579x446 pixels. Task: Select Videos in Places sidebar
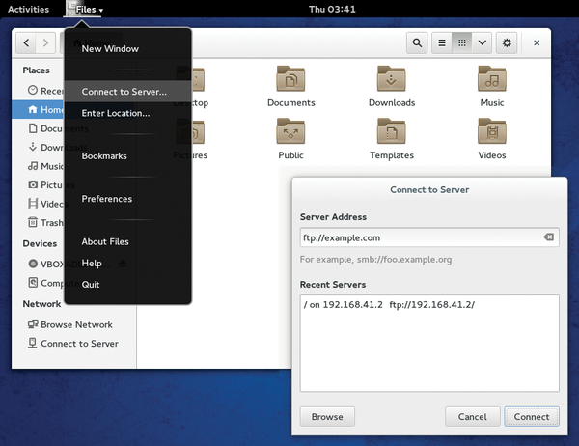click(39, 204)
